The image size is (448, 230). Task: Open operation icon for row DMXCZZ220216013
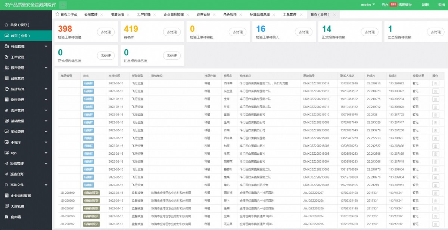(435, 91)
